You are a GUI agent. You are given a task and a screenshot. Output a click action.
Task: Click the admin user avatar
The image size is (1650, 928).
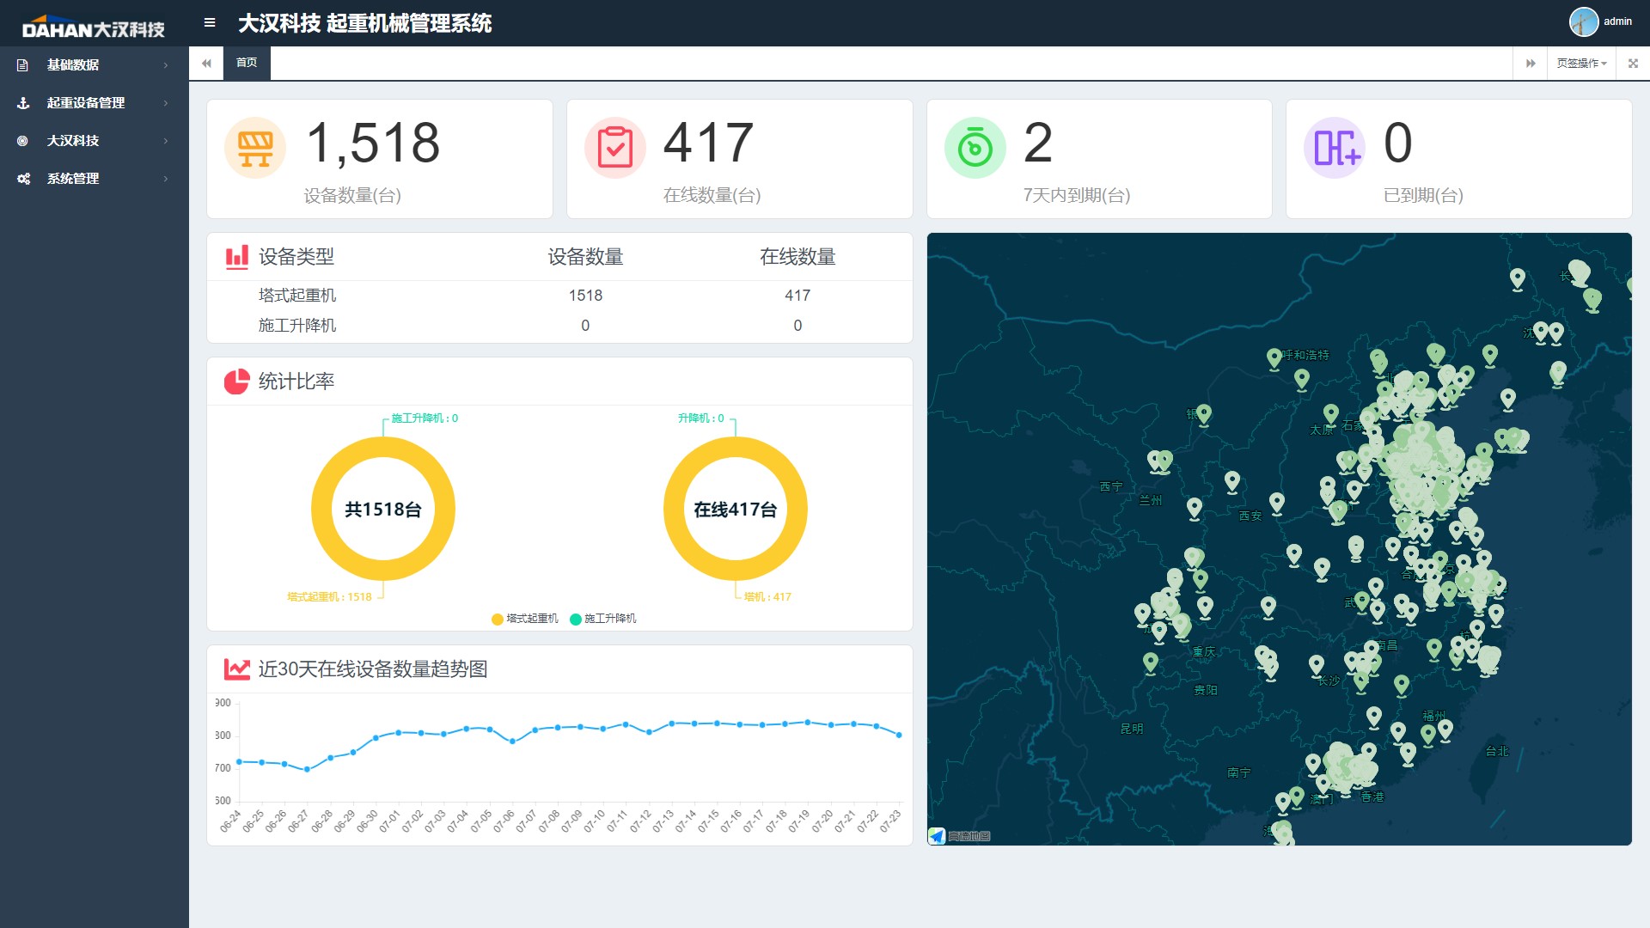coord(1583,21)
